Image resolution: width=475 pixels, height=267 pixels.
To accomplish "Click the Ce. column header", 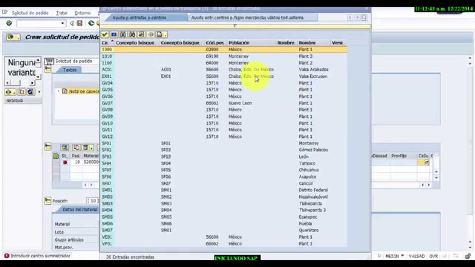I will point(108,43).
